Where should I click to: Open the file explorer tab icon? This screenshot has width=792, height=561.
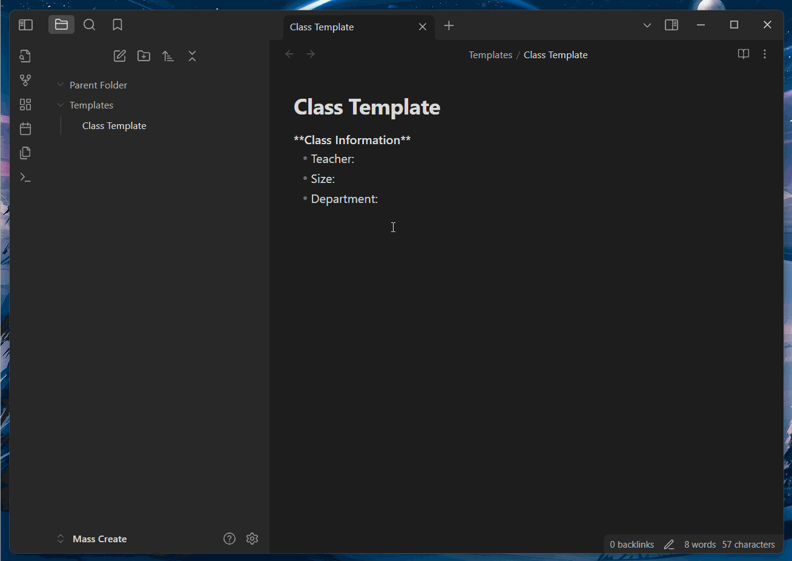[x=61, y=25]
